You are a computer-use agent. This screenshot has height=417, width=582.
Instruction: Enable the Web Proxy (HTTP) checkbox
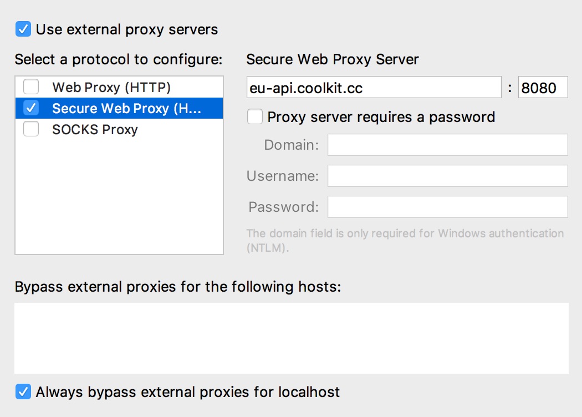[31, 87]
